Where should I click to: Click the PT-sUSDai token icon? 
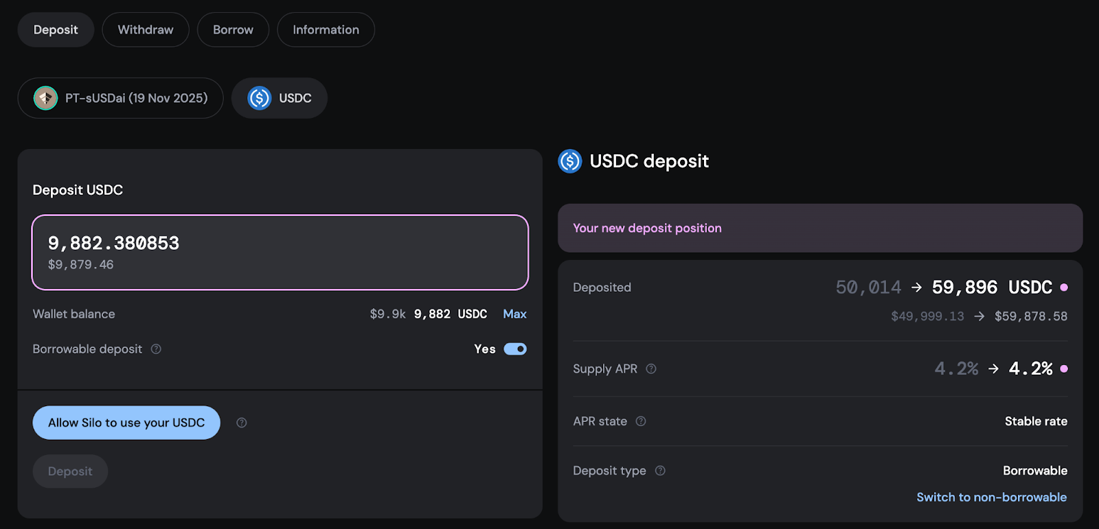pos(46,98)
